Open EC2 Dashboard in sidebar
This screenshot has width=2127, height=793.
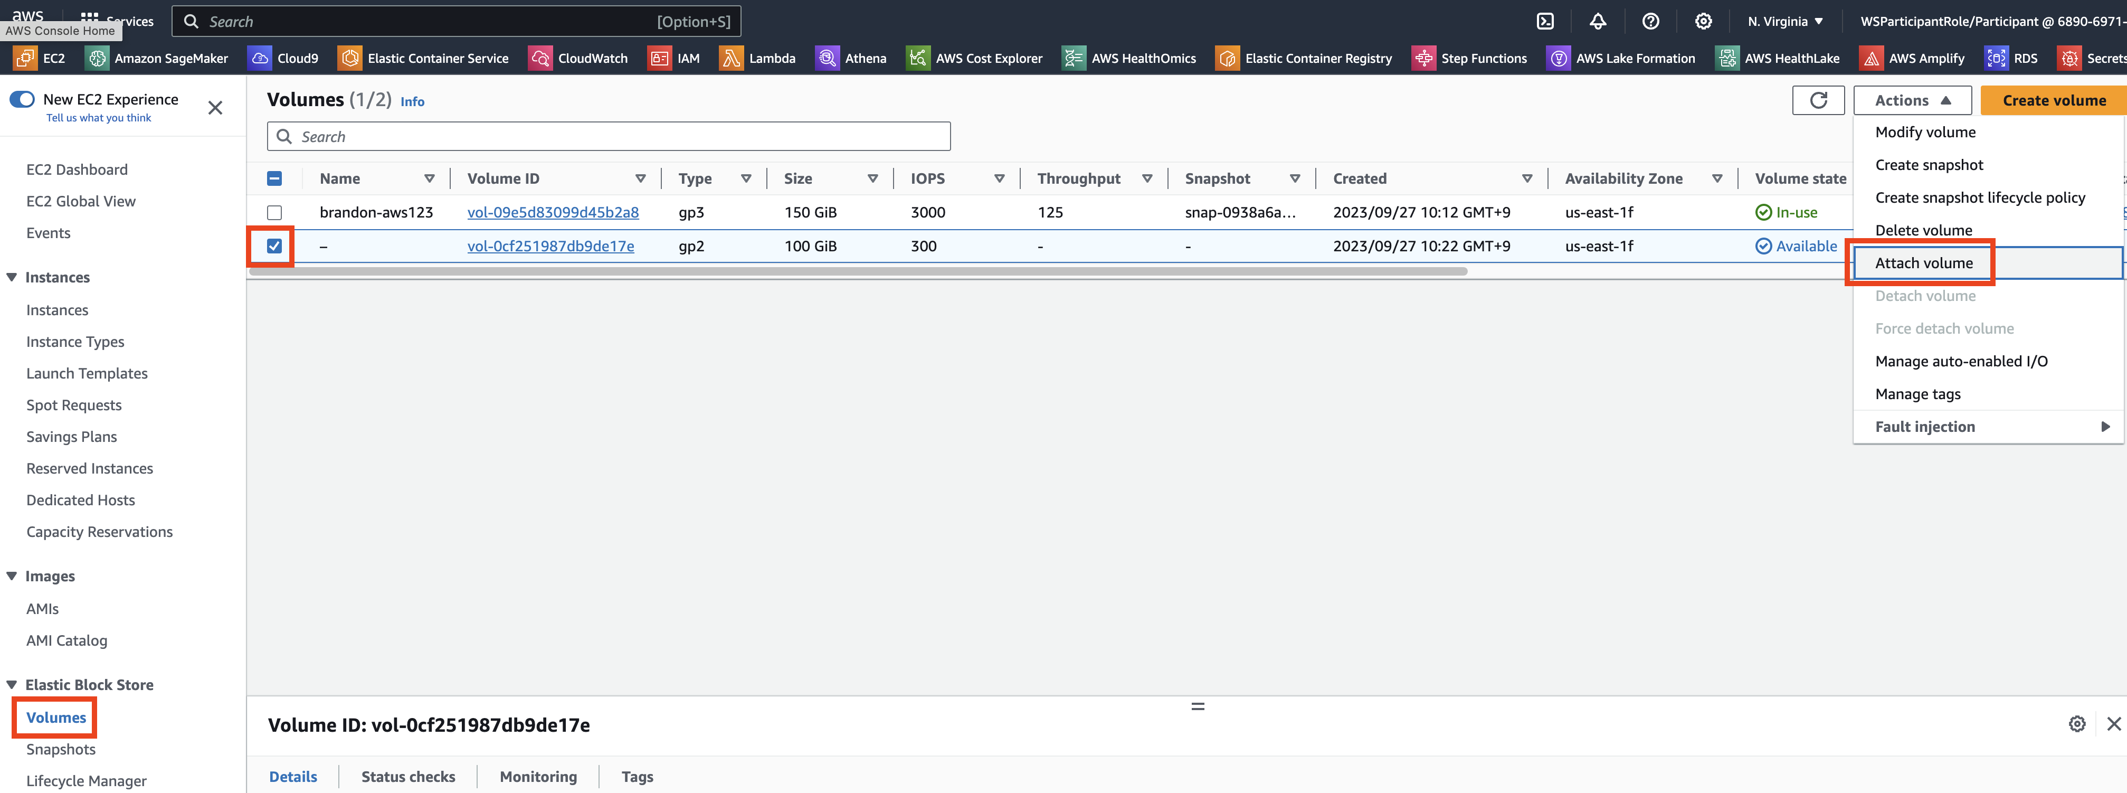77,169
